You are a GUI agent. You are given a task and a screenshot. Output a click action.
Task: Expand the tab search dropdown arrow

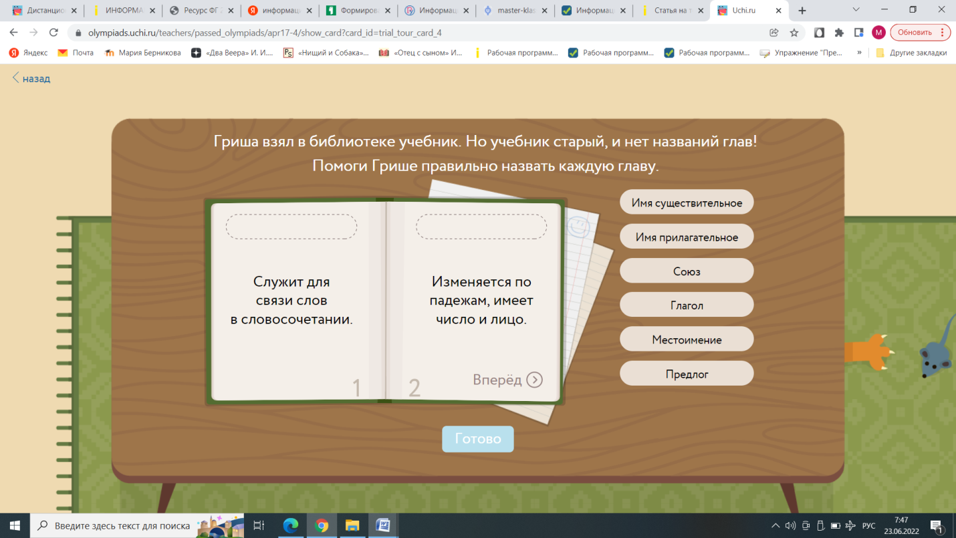856,10
